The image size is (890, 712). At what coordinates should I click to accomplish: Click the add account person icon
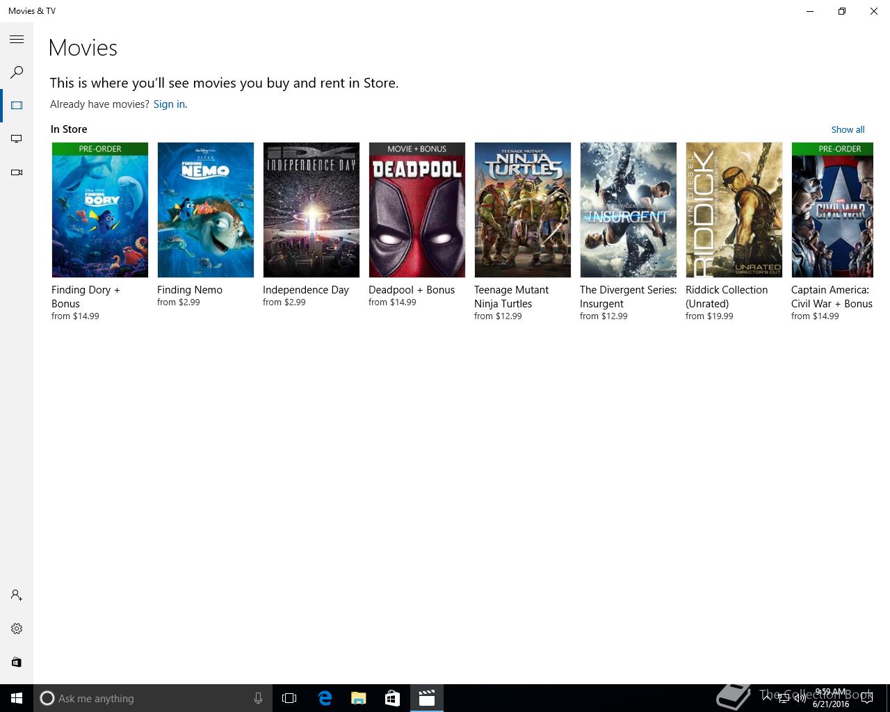tap(17, 595)
